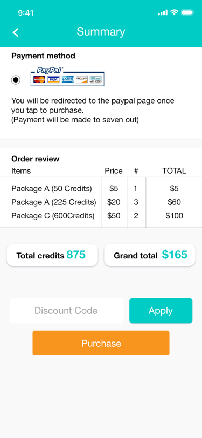Click the PayPal logo
Screen dimensions: 202x438
[50, 70]
